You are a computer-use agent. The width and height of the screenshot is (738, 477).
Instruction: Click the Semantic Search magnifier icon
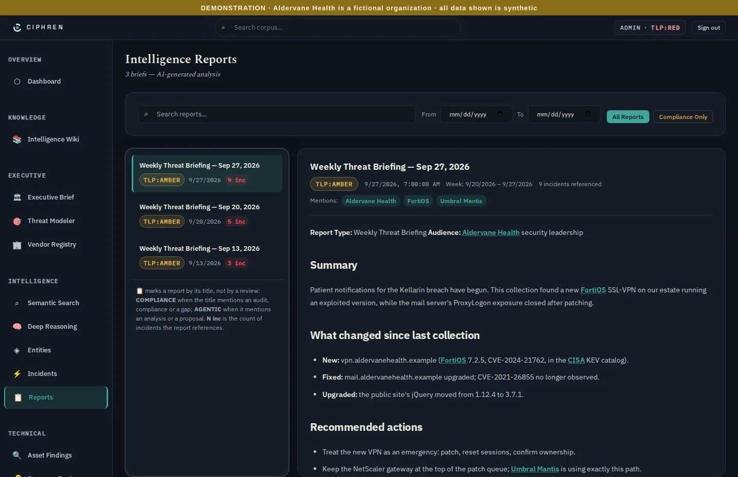(x=17, y=303)
